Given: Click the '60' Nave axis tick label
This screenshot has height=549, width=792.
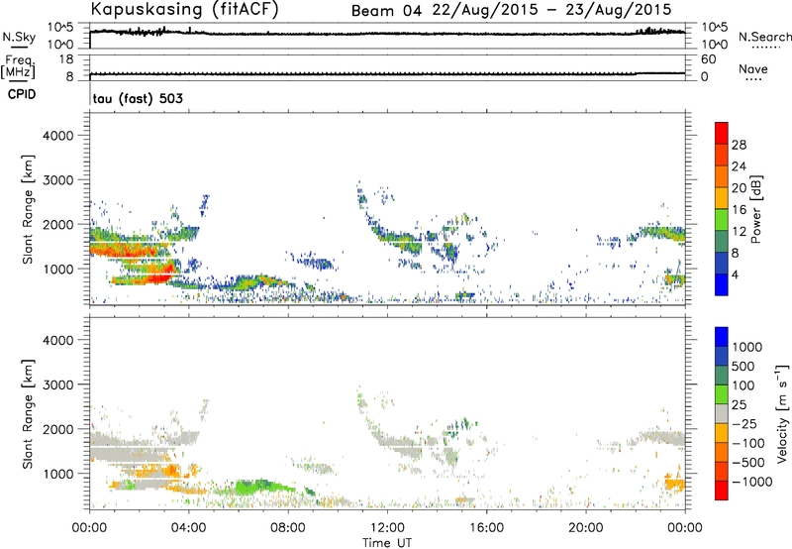Looking at the screenshot, I should pos(708,59).
